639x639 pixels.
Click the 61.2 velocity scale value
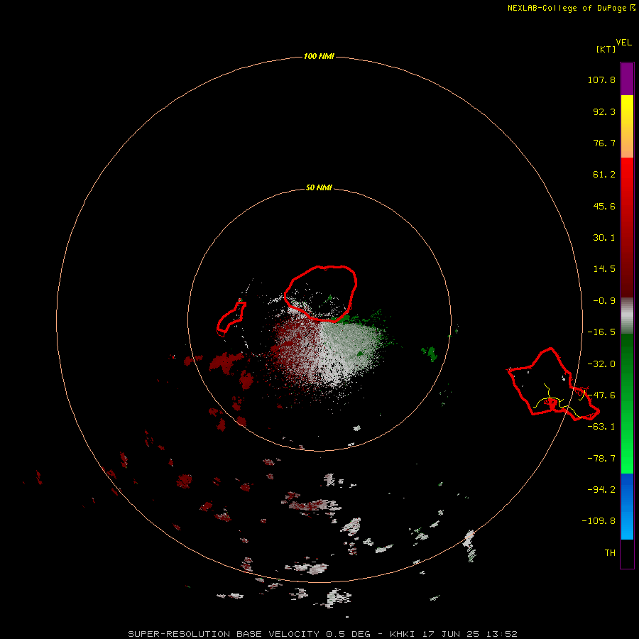(x=604, y=175)
